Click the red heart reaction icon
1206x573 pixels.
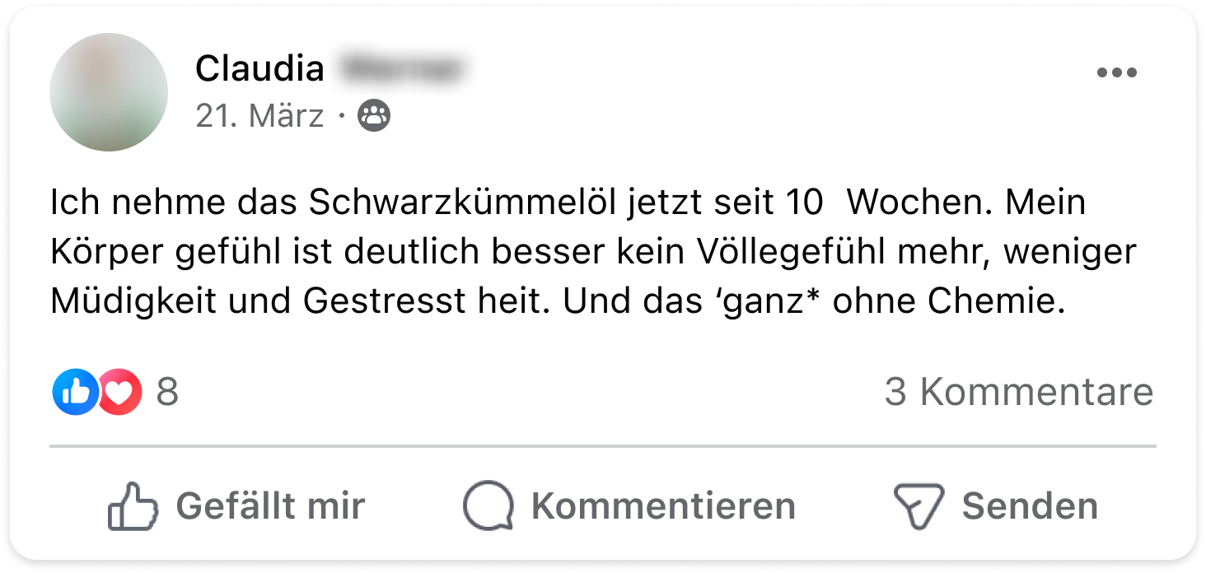(x=119, y=392)
